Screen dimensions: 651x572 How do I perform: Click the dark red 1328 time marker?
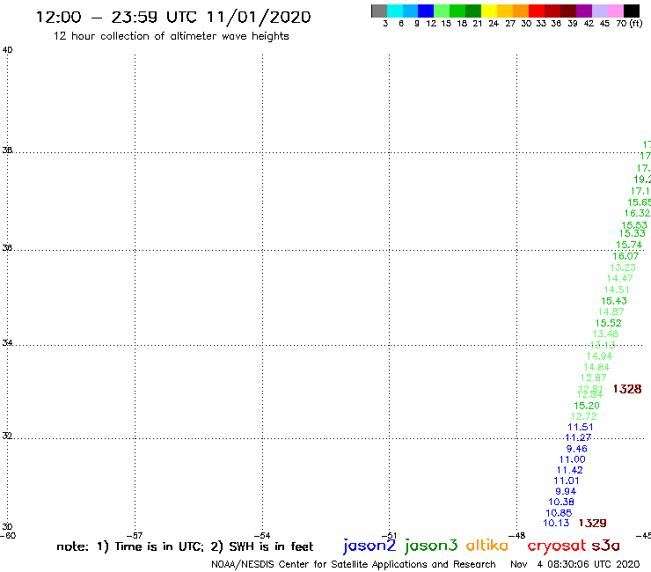click(x=627, y=389)
